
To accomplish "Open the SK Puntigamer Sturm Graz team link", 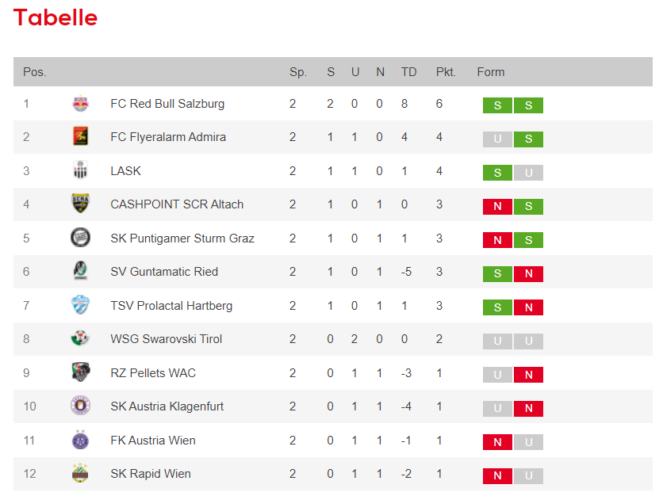I will point(182,238).
